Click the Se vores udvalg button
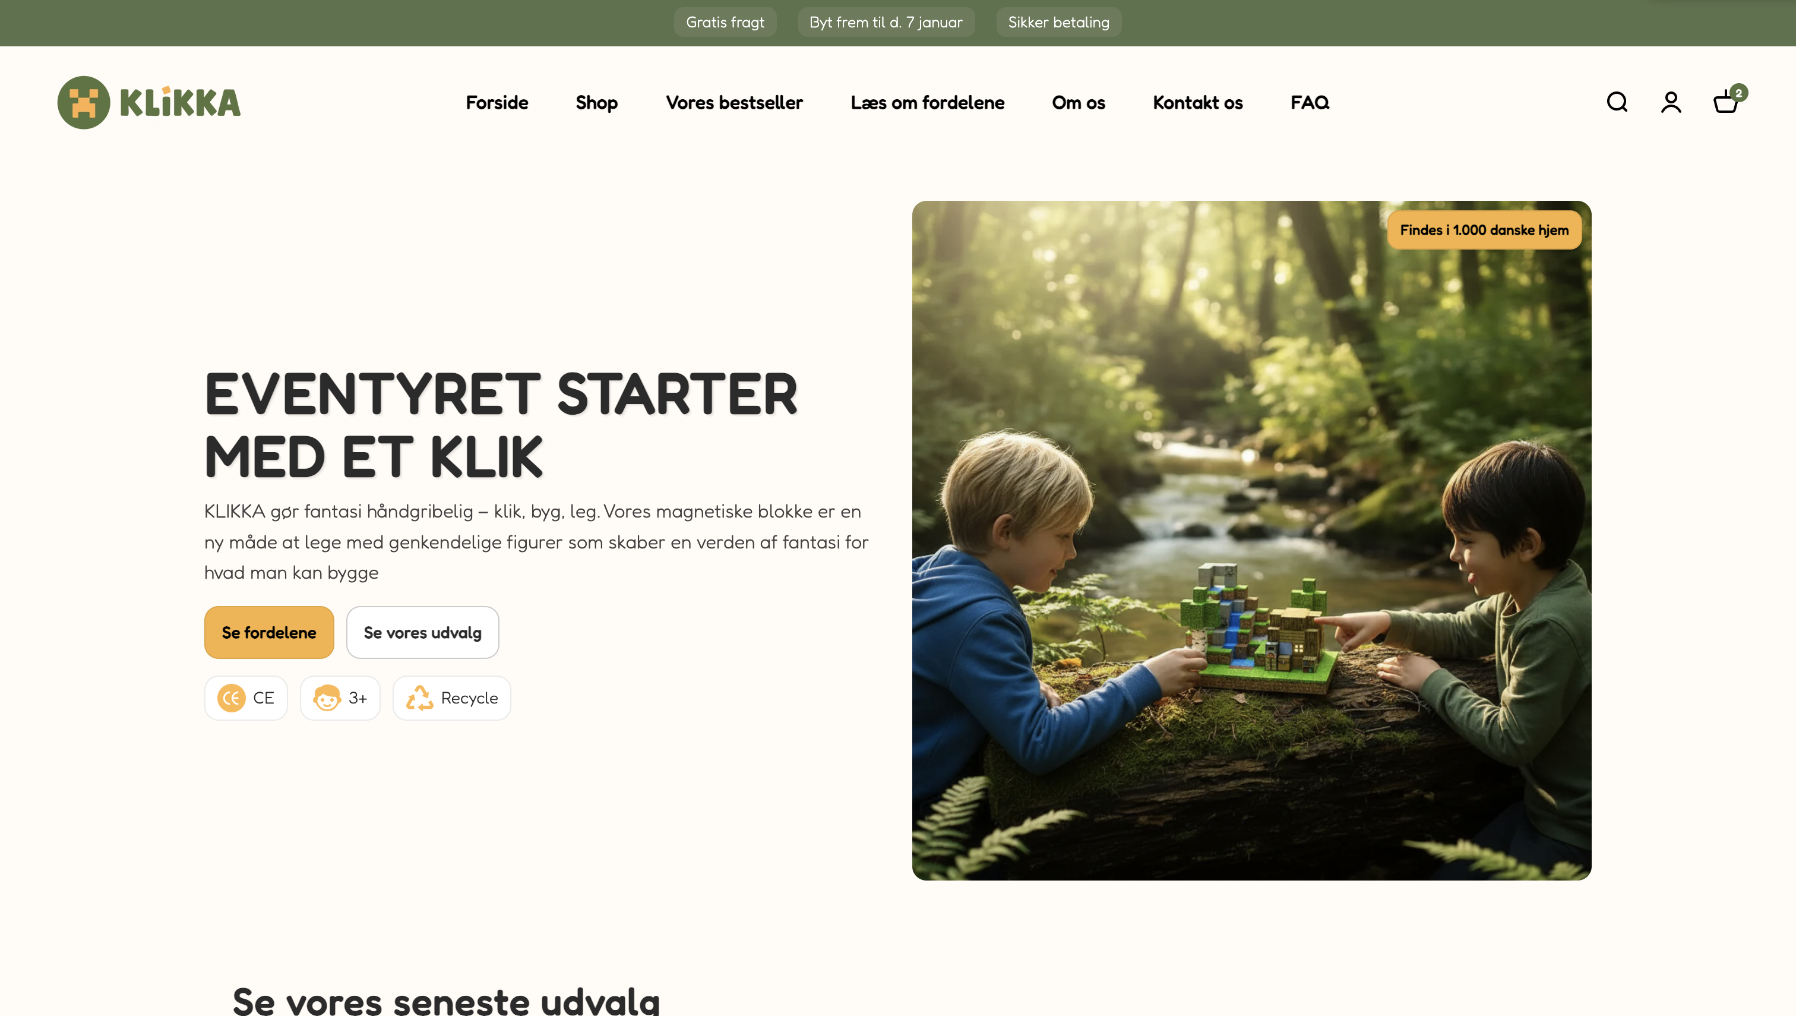1796x1016 pixels. [423, 632]
